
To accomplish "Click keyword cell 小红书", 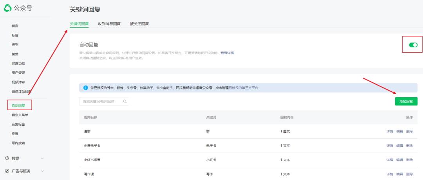I will click(211, 160).
